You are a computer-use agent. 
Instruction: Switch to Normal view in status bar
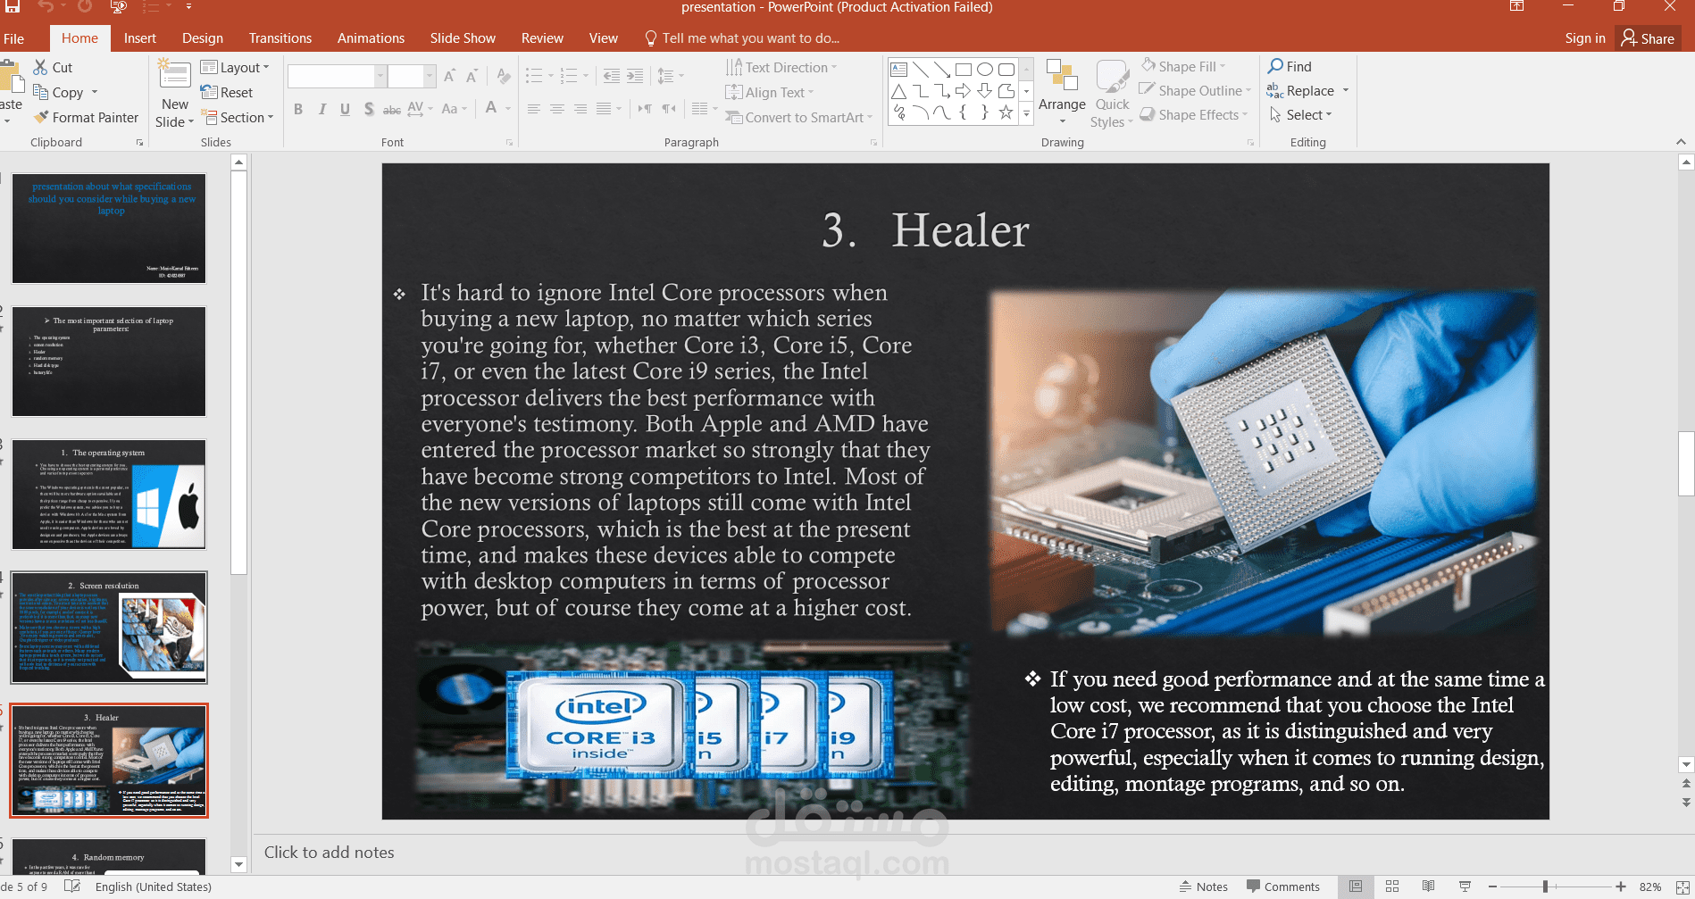point(1356,887)
